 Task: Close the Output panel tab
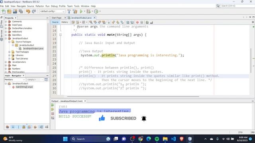(85, 101)
